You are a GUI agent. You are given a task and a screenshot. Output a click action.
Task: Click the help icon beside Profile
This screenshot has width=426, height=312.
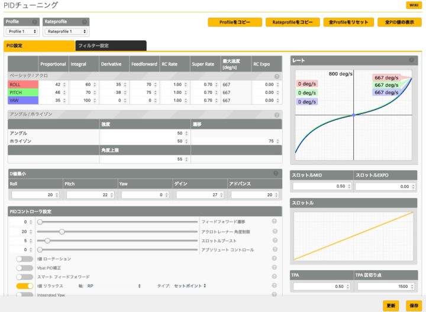(35, 22)
